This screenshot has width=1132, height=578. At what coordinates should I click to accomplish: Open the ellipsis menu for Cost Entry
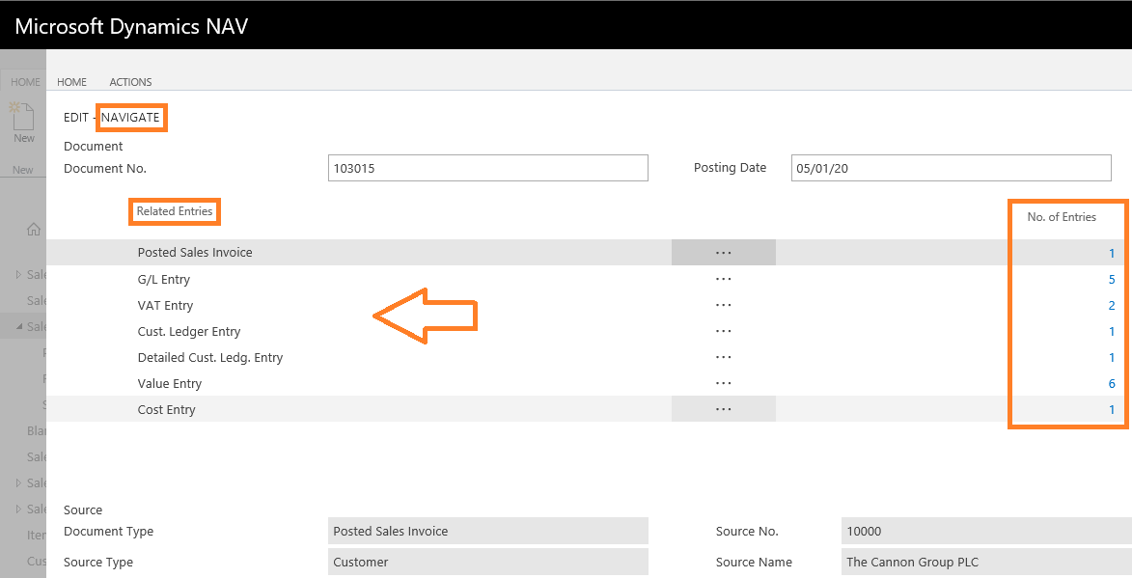[x=724, y=409]
